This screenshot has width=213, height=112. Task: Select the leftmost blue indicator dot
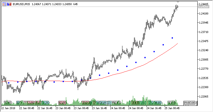9,83
